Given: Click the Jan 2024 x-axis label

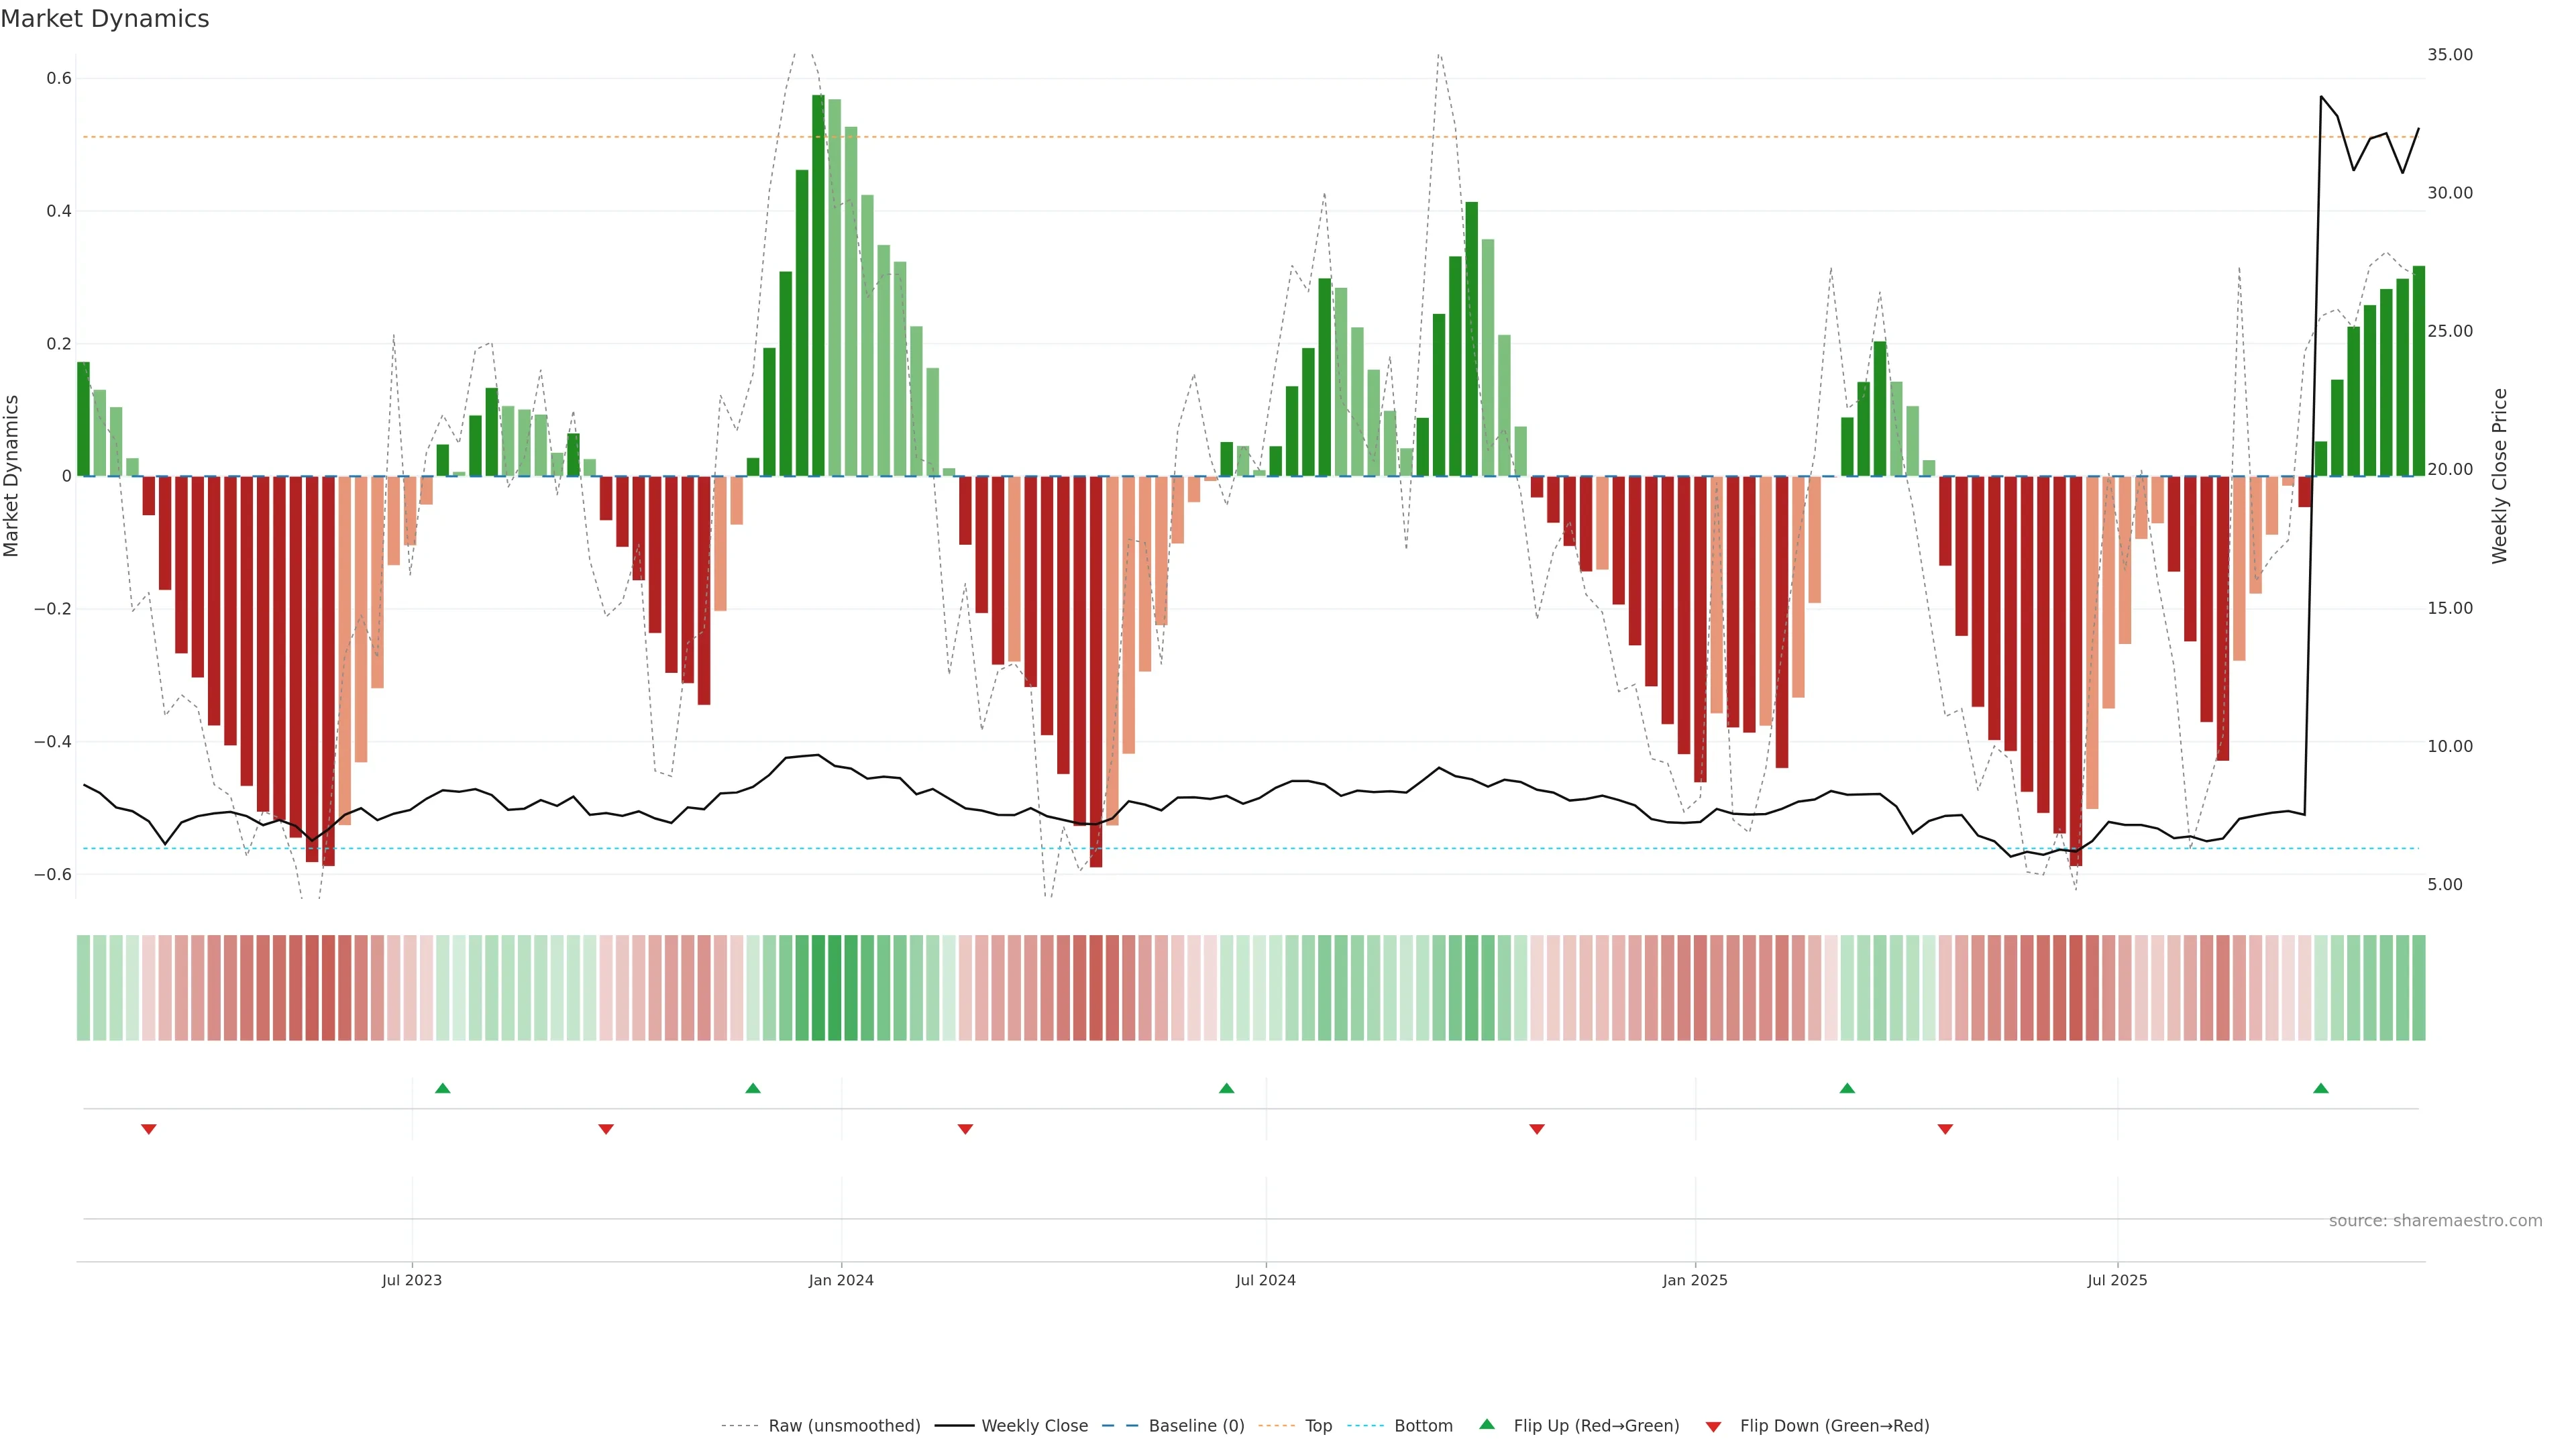Looking at the screenshot, I should [x=841, y=1280].
